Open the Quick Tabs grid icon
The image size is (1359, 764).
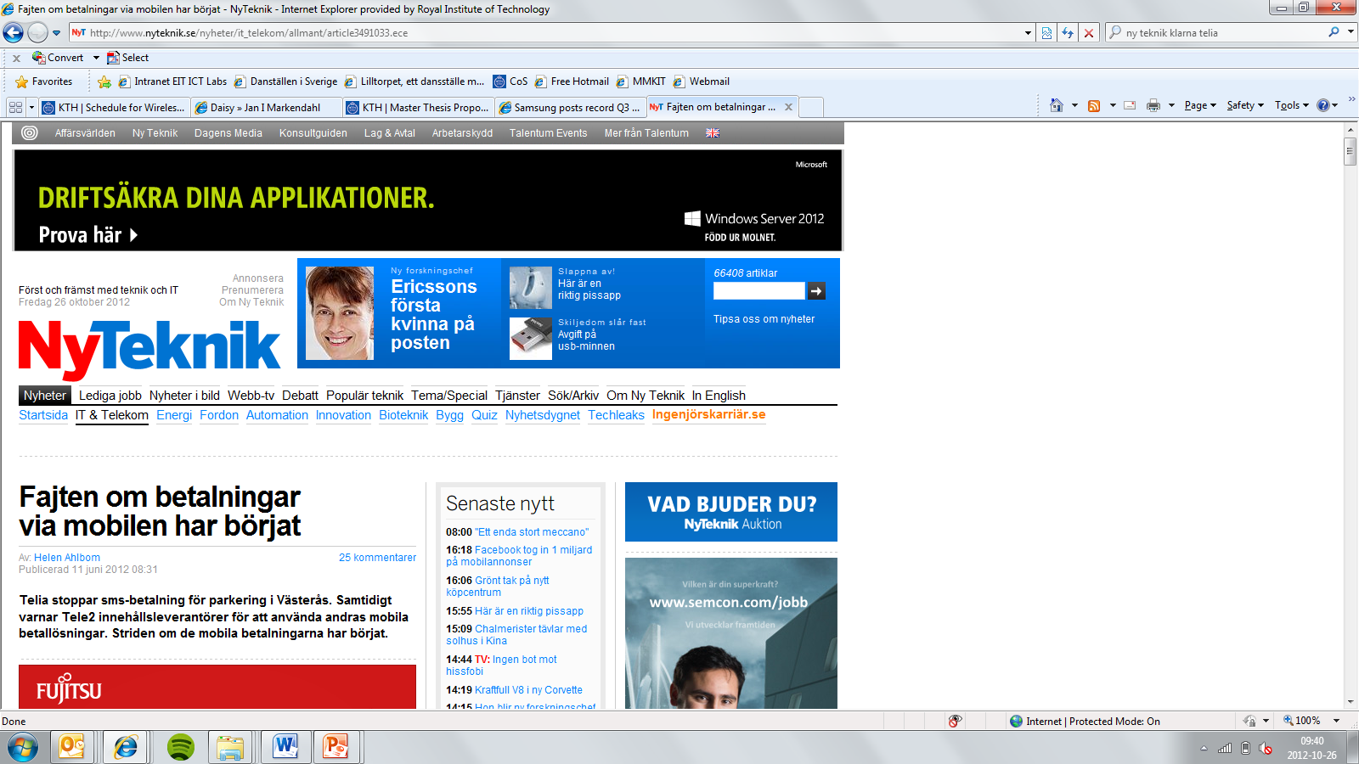pos(15,108)
